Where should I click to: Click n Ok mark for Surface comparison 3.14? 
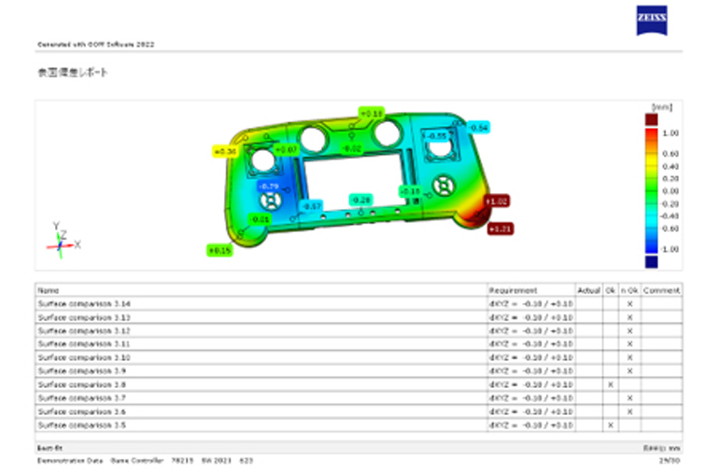click(x=629, y=304)
